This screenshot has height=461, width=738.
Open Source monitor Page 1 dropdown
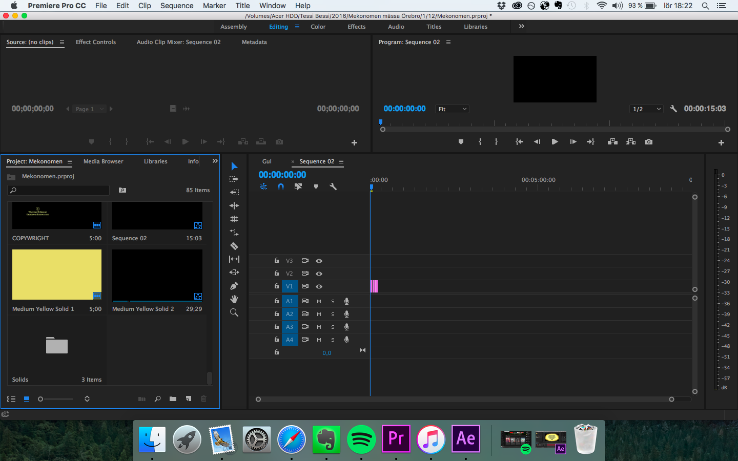point(89,109)
